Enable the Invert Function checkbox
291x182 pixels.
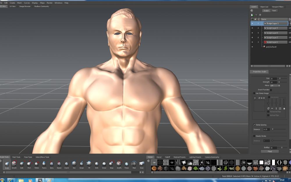point(271,90)
